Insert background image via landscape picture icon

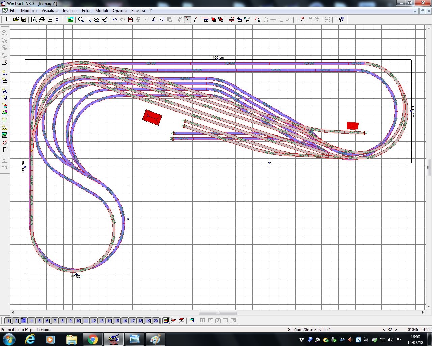(70, 20)
